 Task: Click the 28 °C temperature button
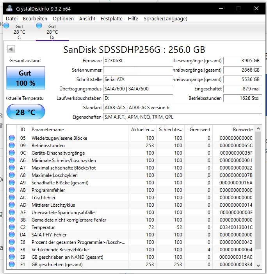click(x=26, y=112)
